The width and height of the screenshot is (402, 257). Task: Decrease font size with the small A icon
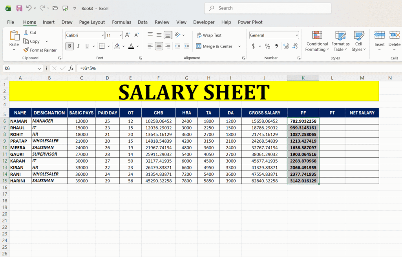click(137, 35)
